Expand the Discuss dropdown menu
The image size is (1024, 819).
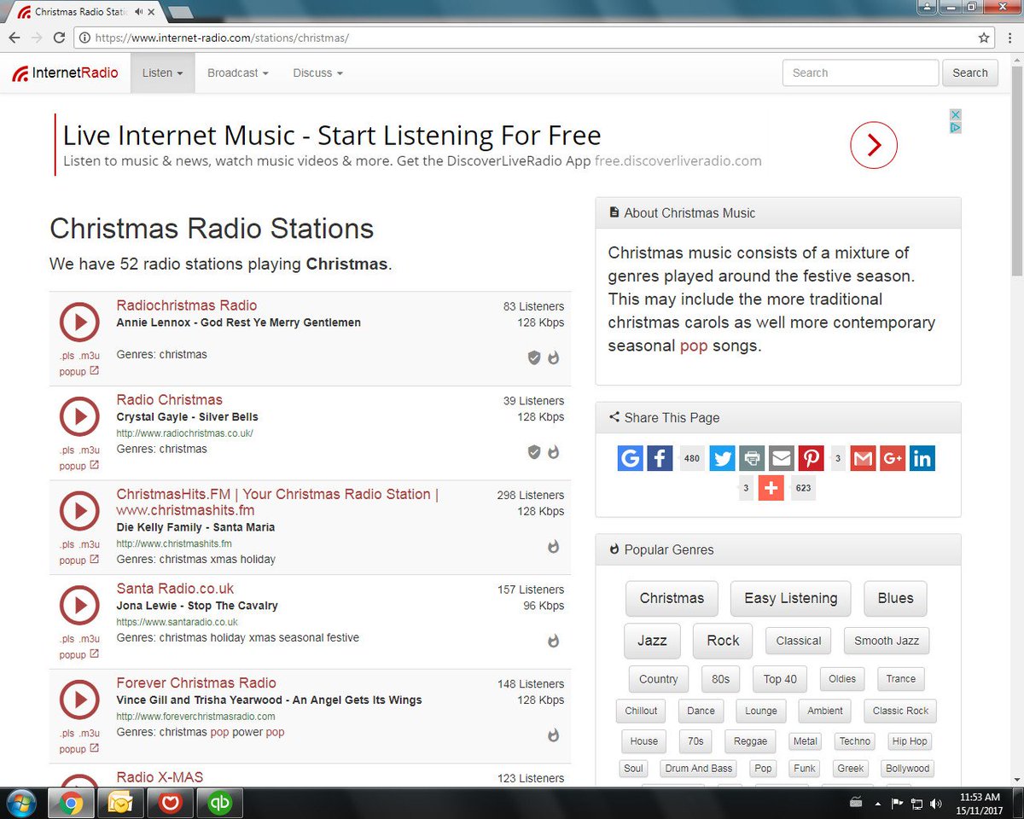[317, 73]
